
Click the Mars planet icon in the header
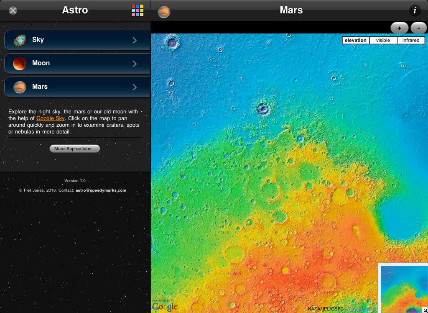164,12
